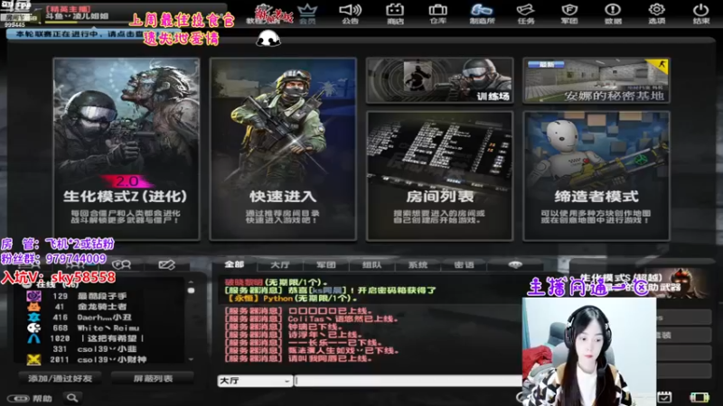Click the orange cat avatar beside 41

pyautogui.click(x=33, y=307)
